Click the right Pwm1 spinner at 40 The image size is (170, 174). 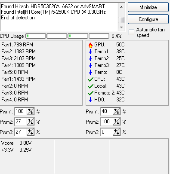(117, 111)
